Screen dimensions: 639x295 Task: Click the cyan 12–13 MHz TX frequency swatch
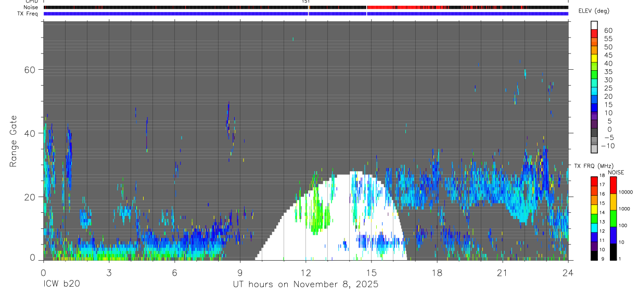tap(594, 227)
